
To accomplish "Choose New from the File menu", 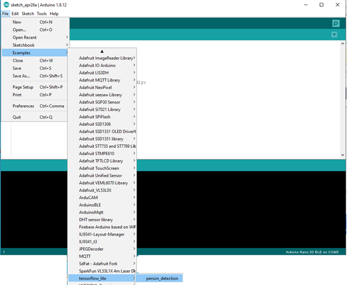I will (x=35, y=22).
